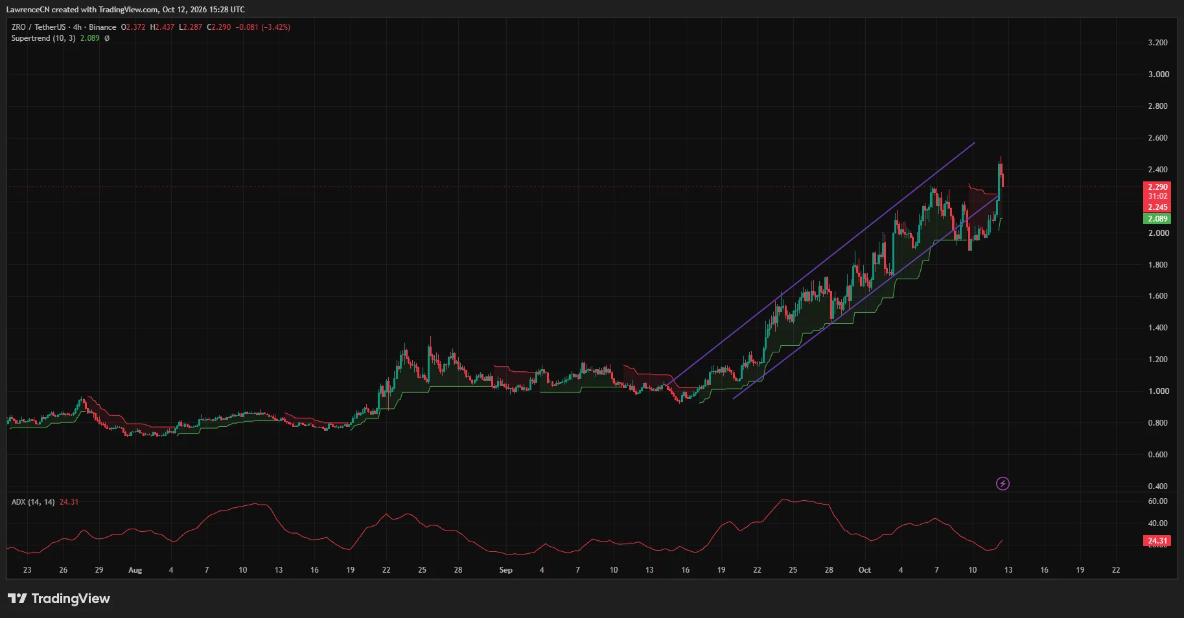
Task: Click the 60.00 ADX scale value
Action: tap(1158, 501)
